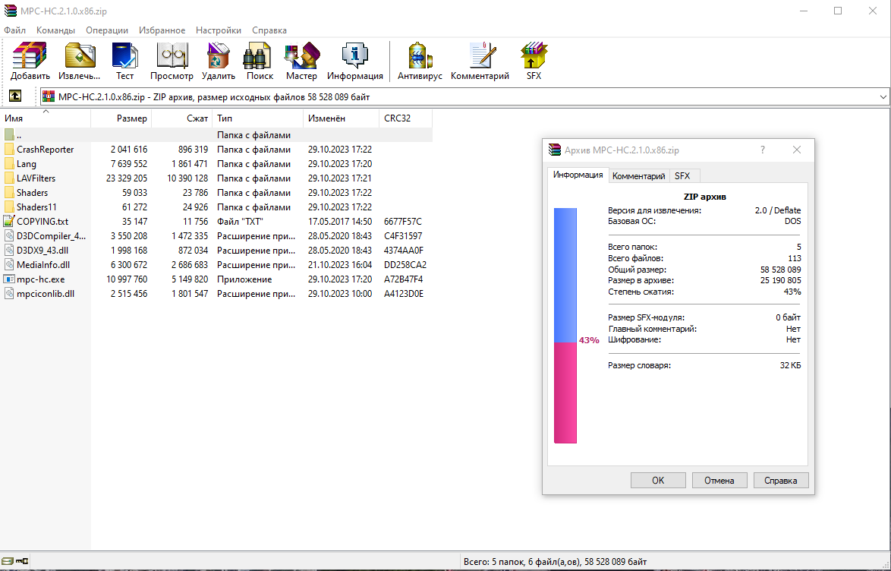891x571 pixels.
Task: Select the D3DCompiler_4... file name
Action: tap(51, 236)
